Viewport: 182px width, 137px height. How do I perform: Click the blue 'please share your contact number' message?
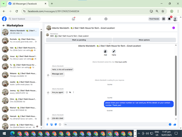(139, 104)
